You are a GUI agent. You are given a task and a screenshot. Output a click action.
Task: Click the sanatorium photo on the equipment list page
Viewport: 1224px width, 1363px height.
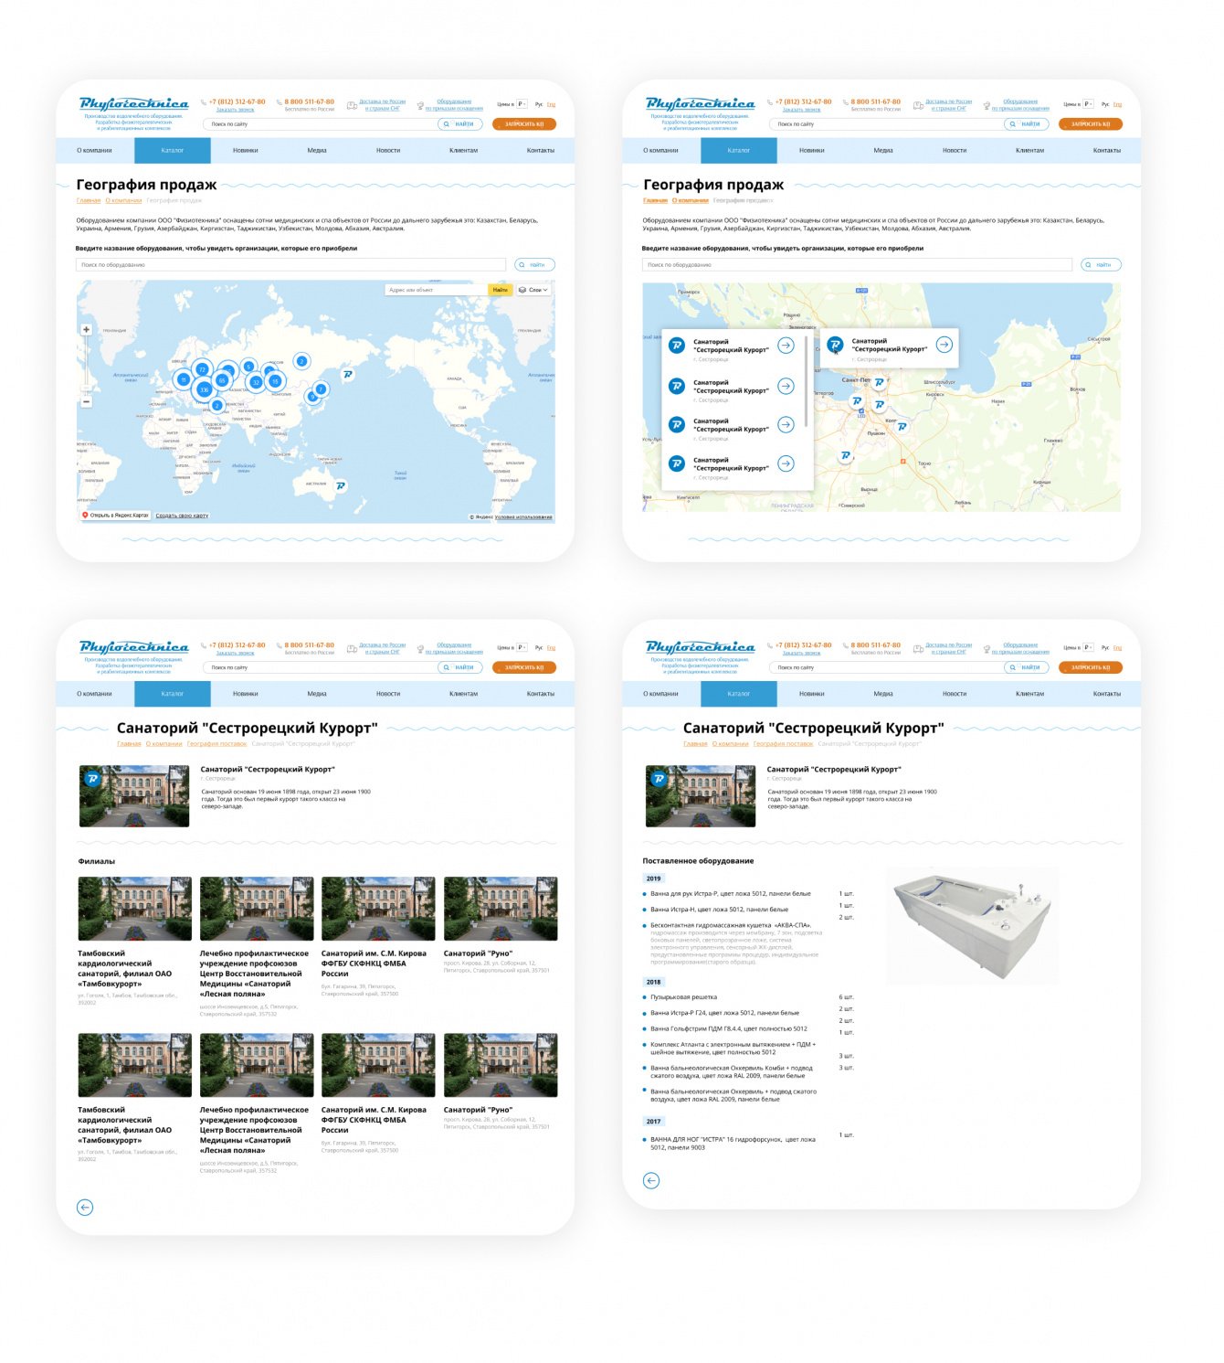pyautogui.click(x=701, y=796)
